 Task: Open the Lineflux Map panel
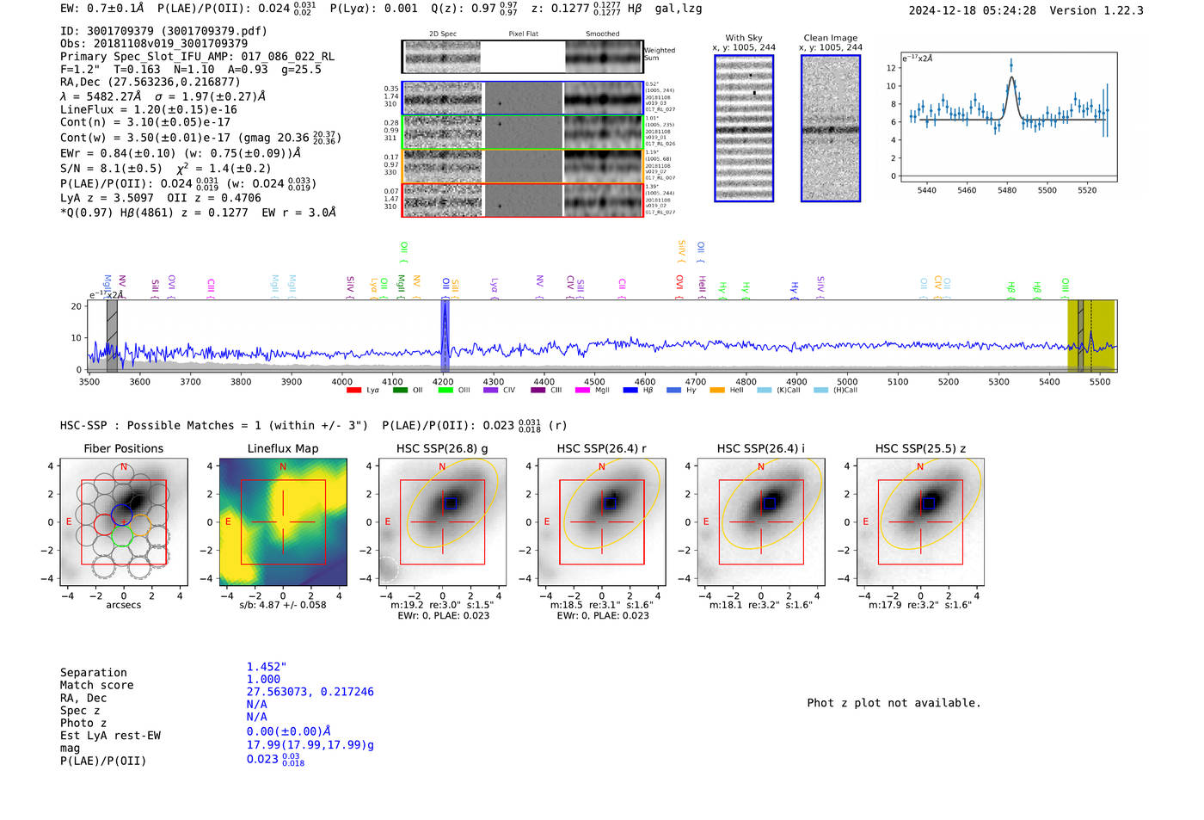pos(283,522)
